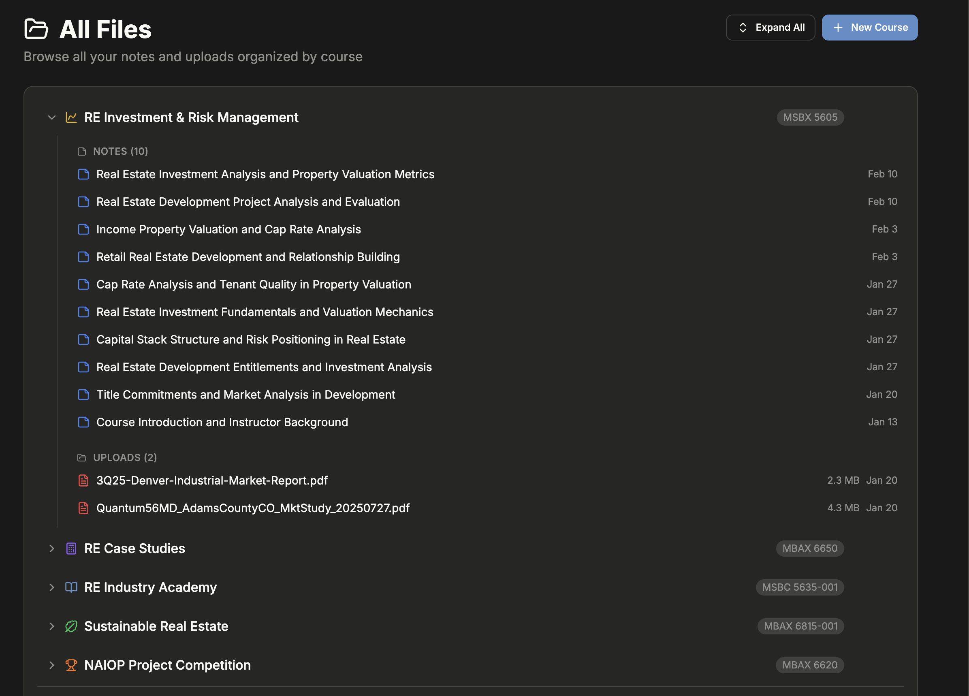
Task: Click the folder icon next to All Files heading
Action: pyautogui.click(x=37, y=28)
